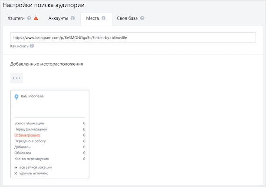Click the X icon before удалить источник
Image resolution: width=266 pixels, height=187 pixels.
pyautogui.click(x=16, y=173)
